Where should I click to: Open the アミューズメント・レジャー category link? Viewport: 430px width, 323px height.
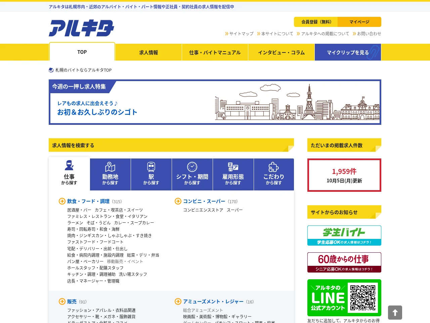point(213,301)
